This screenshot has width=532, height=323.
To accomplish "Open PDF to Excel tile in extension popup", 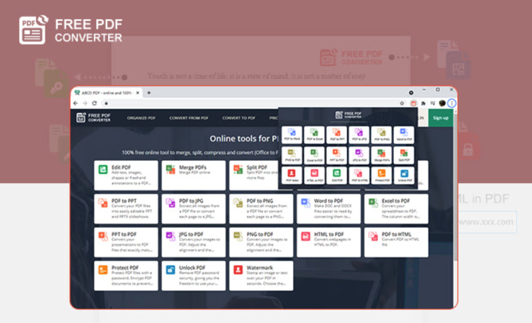I will pos(314,135).
